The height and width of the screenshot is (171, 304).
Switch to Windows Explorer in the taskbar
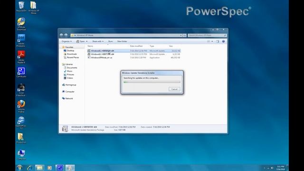pos(39,168)
